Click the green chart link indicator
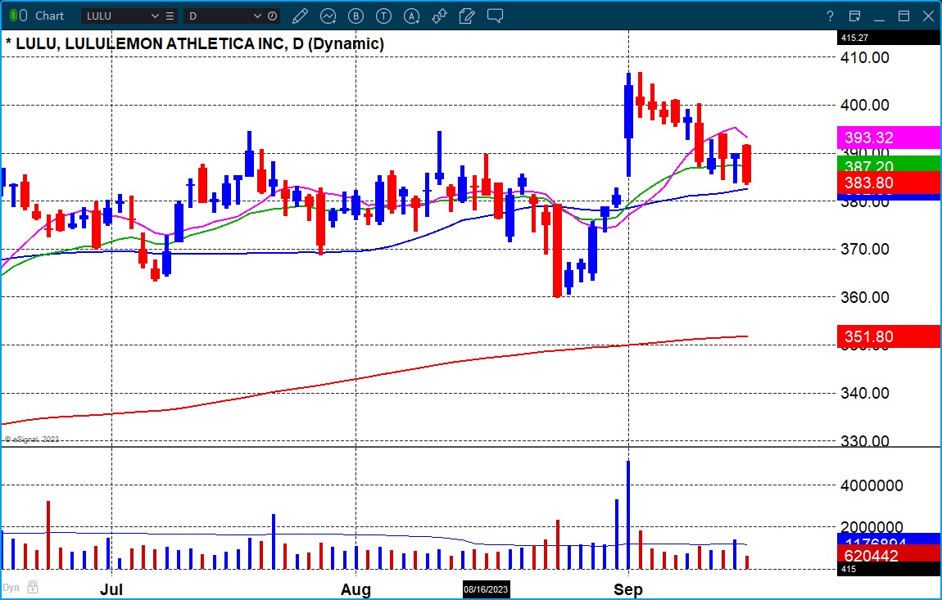 (13, 16)
